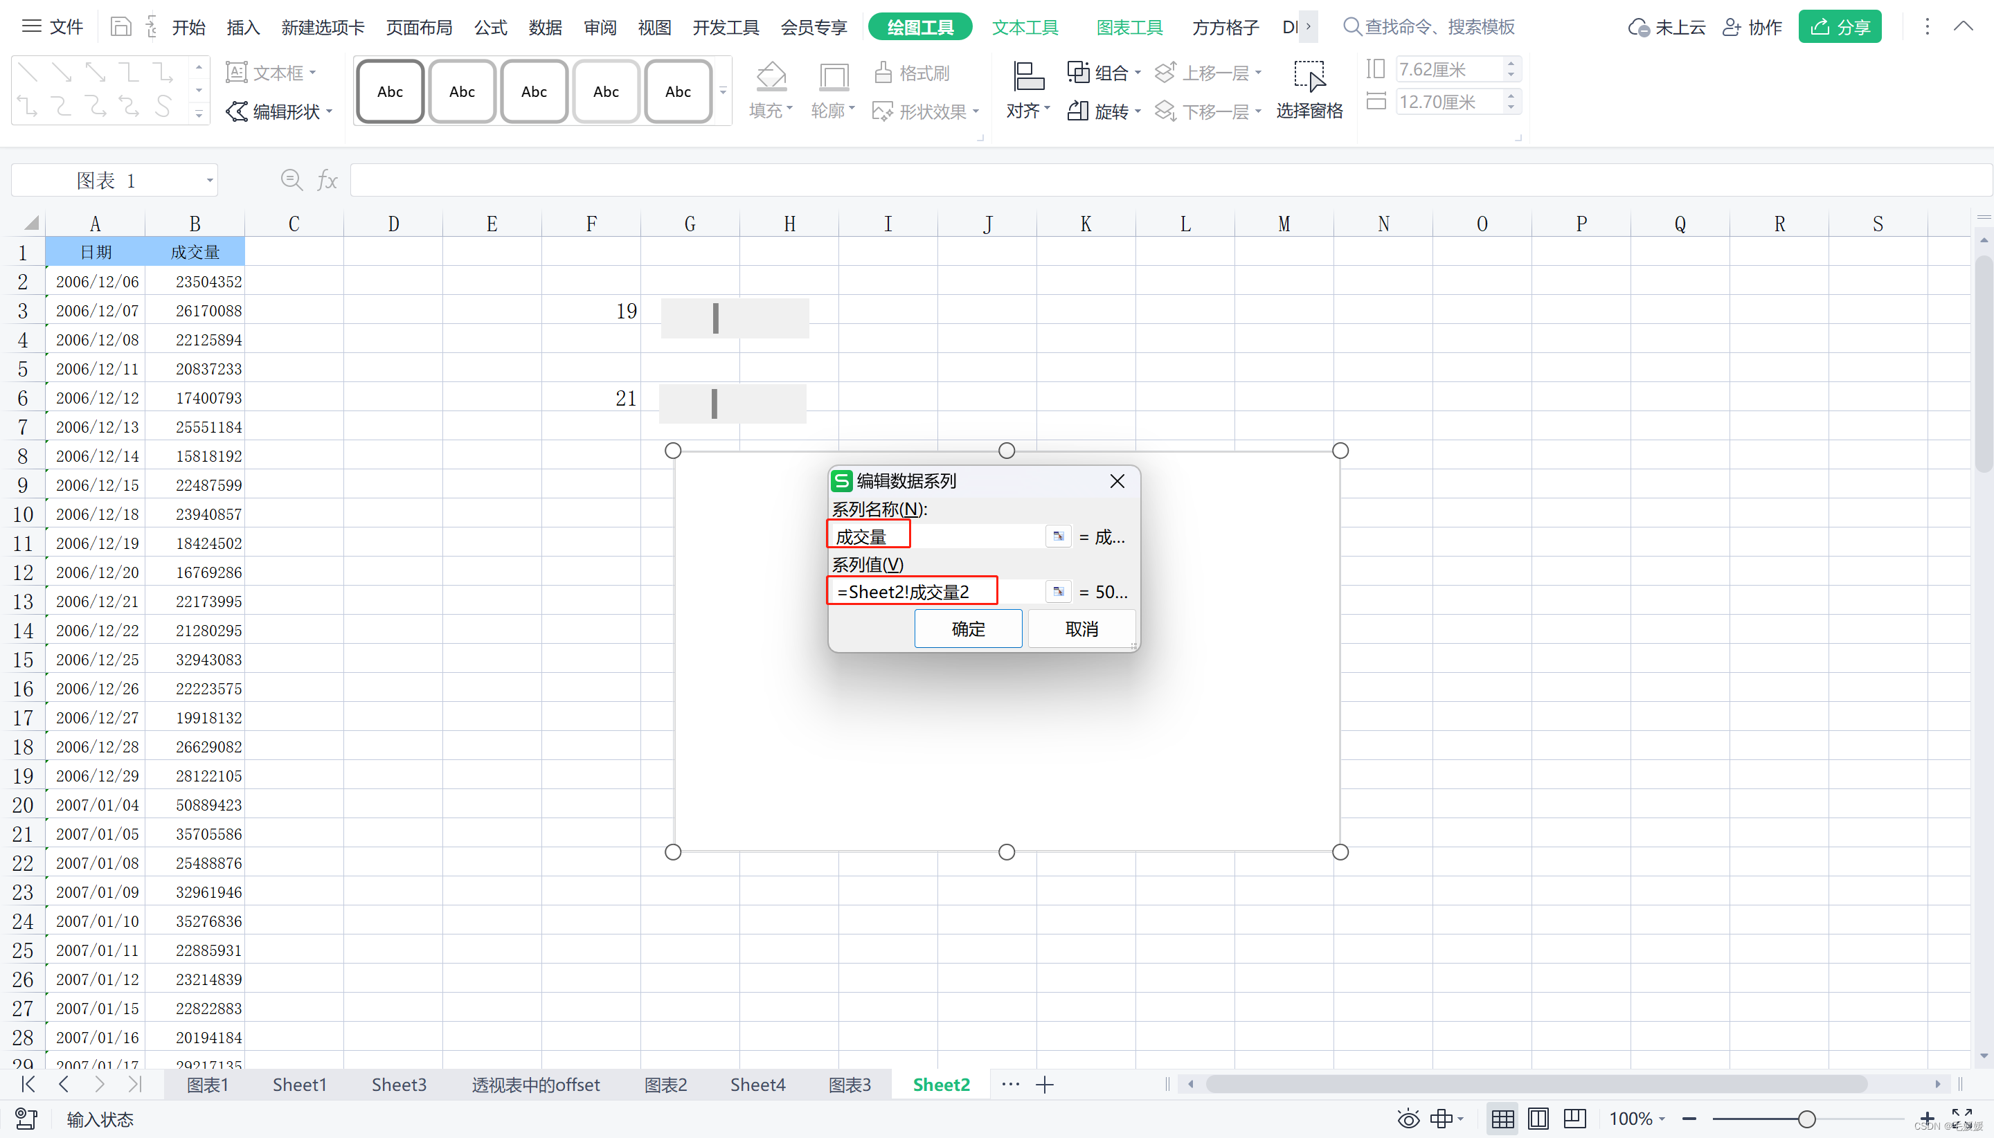Switch to the Sheet1 sheet tab

[x=299, y=1084]
